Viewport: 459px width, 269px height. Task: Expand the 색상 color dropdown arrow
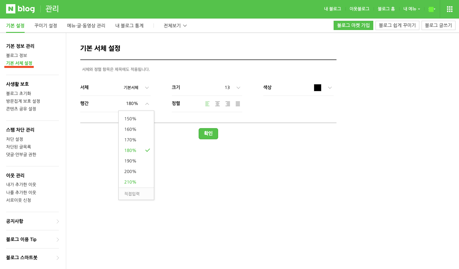330,88
